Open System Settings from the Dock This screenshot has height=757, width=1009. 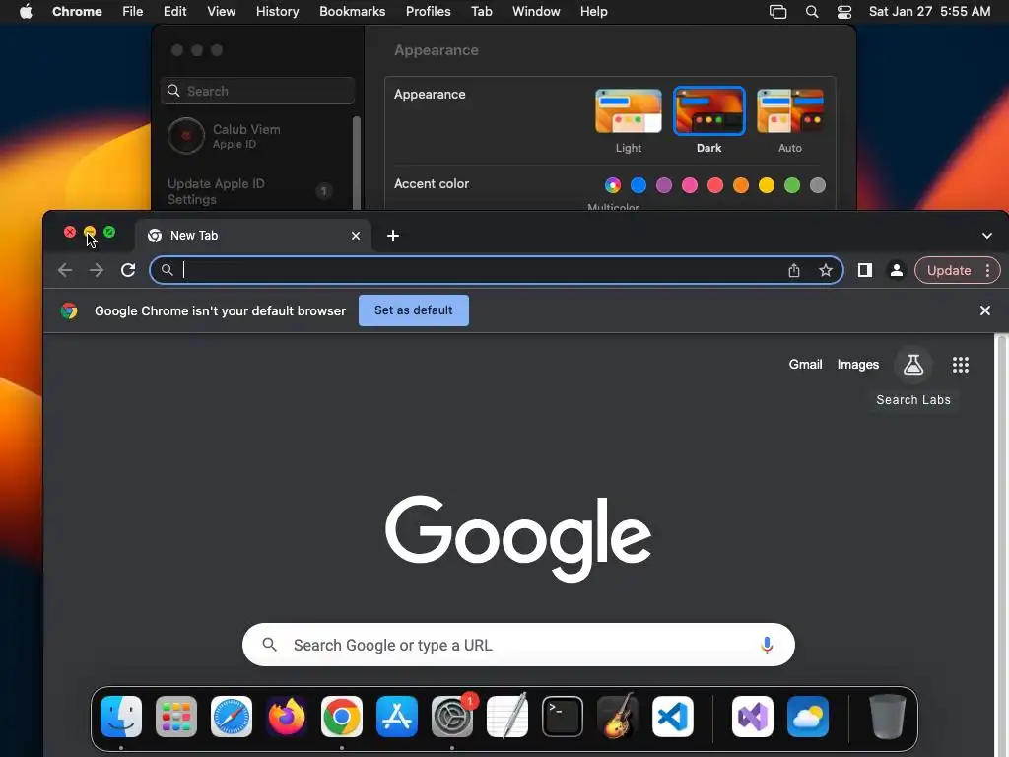tap(452, 717)
